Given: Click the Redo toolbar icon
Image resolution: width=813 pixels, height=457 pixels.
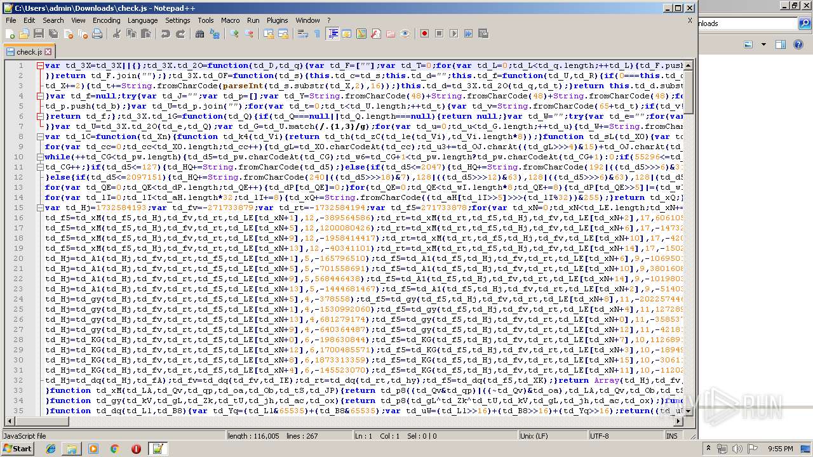Looking at the screenshot, I should [180, 34].
